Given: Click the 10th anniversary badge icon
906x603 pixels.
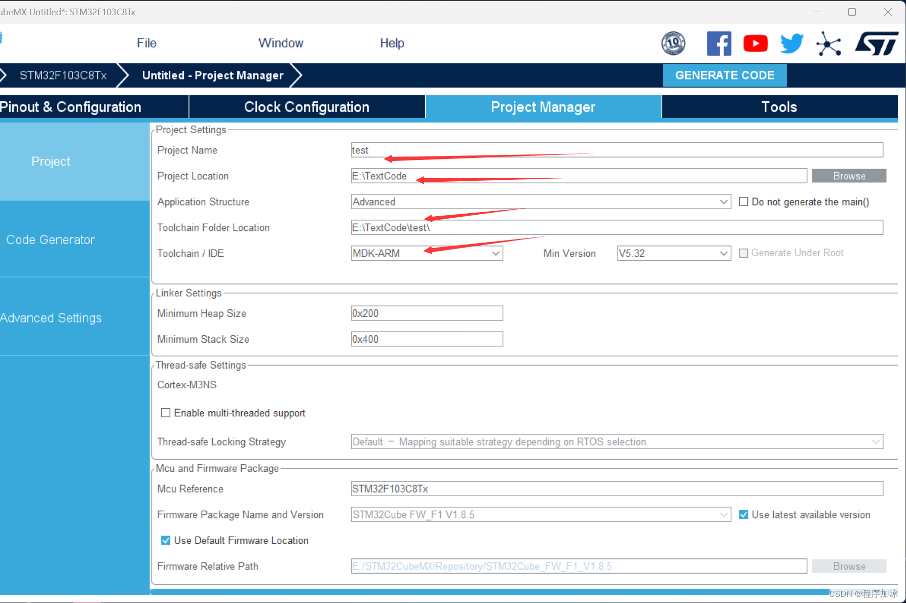Looking at the screenshot, I should pyautogui.click(x=673, y=44).
